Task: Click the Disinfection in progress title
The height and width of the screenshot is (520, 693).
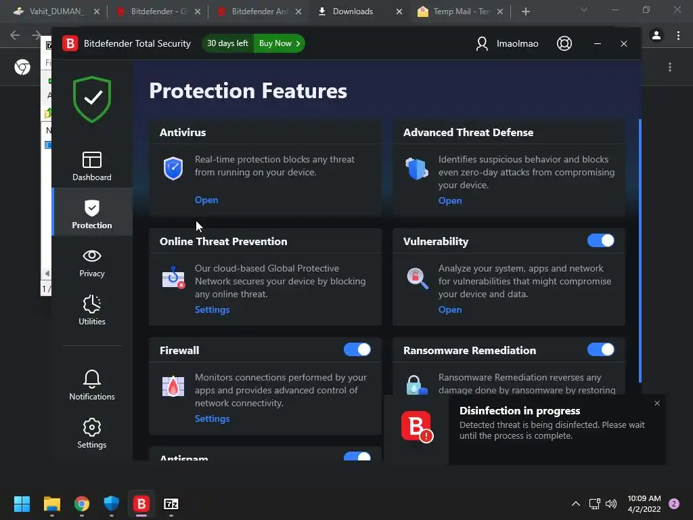Action: pos(520,411)
